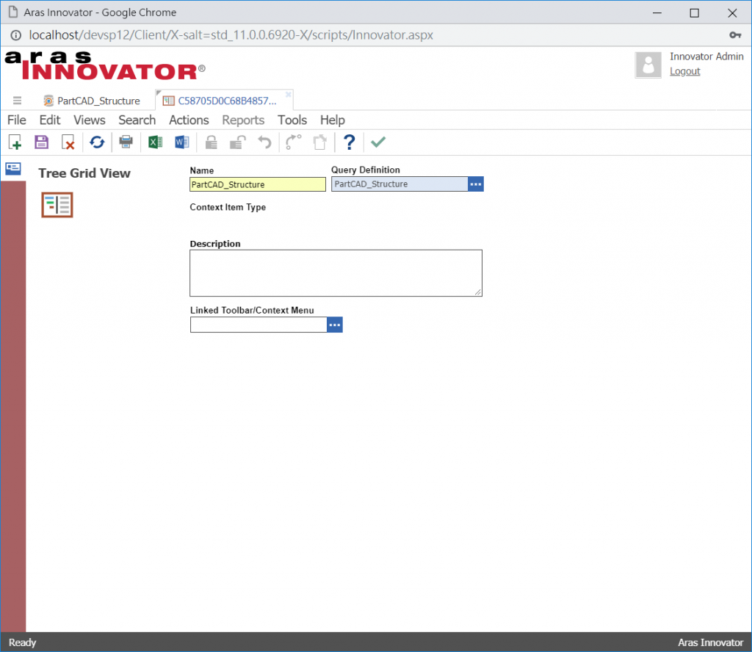Viewport: 752px width, 652px height.
Task: Save the item with the floppy icon
Action: 42,142
